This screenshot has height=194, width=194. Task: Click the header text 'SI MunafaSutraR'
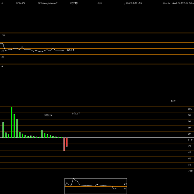[x=48, y=3]
